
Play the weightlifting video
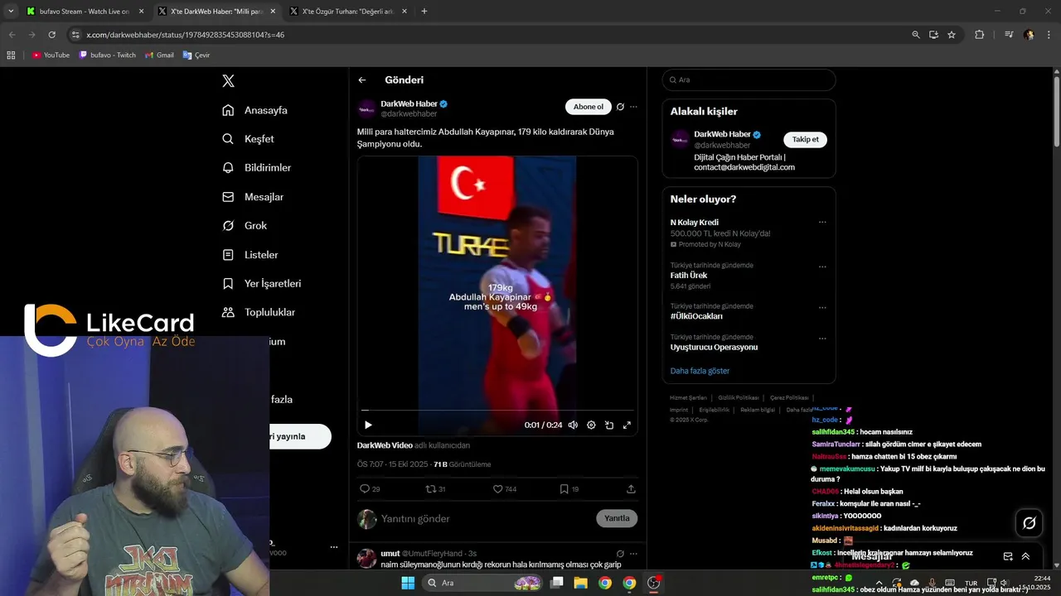[368, 425]
